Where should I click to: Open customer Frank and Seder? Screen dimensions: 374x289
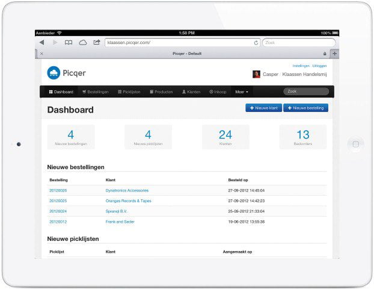120,222
